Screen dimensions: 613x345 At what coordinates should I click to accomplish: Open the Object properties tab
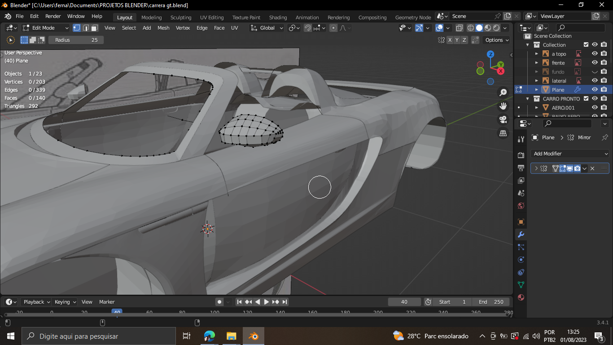click(x=521, y=222)
